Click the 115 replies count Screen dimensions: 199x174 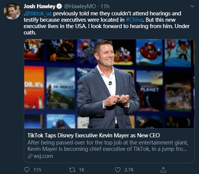click(37, 170)
